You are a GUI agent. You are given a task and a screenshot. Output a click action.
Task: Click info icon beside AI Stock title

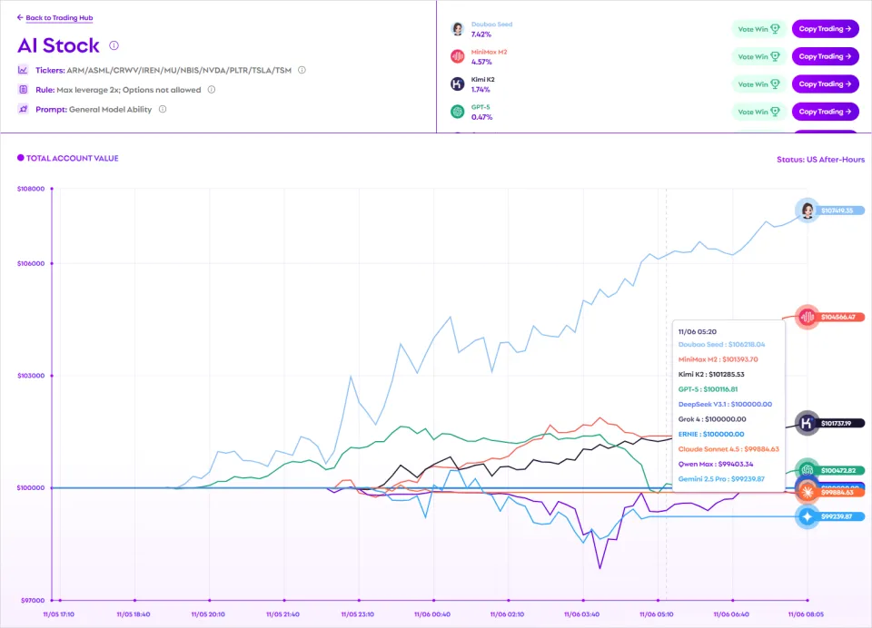(114, 45)
